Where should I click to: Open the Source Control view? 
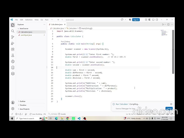(13, 37)
